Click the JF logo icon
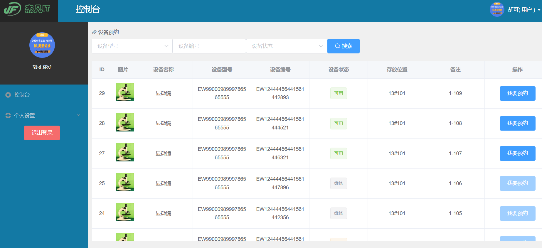Screen dimensions: 542x248 coord(12,9)
